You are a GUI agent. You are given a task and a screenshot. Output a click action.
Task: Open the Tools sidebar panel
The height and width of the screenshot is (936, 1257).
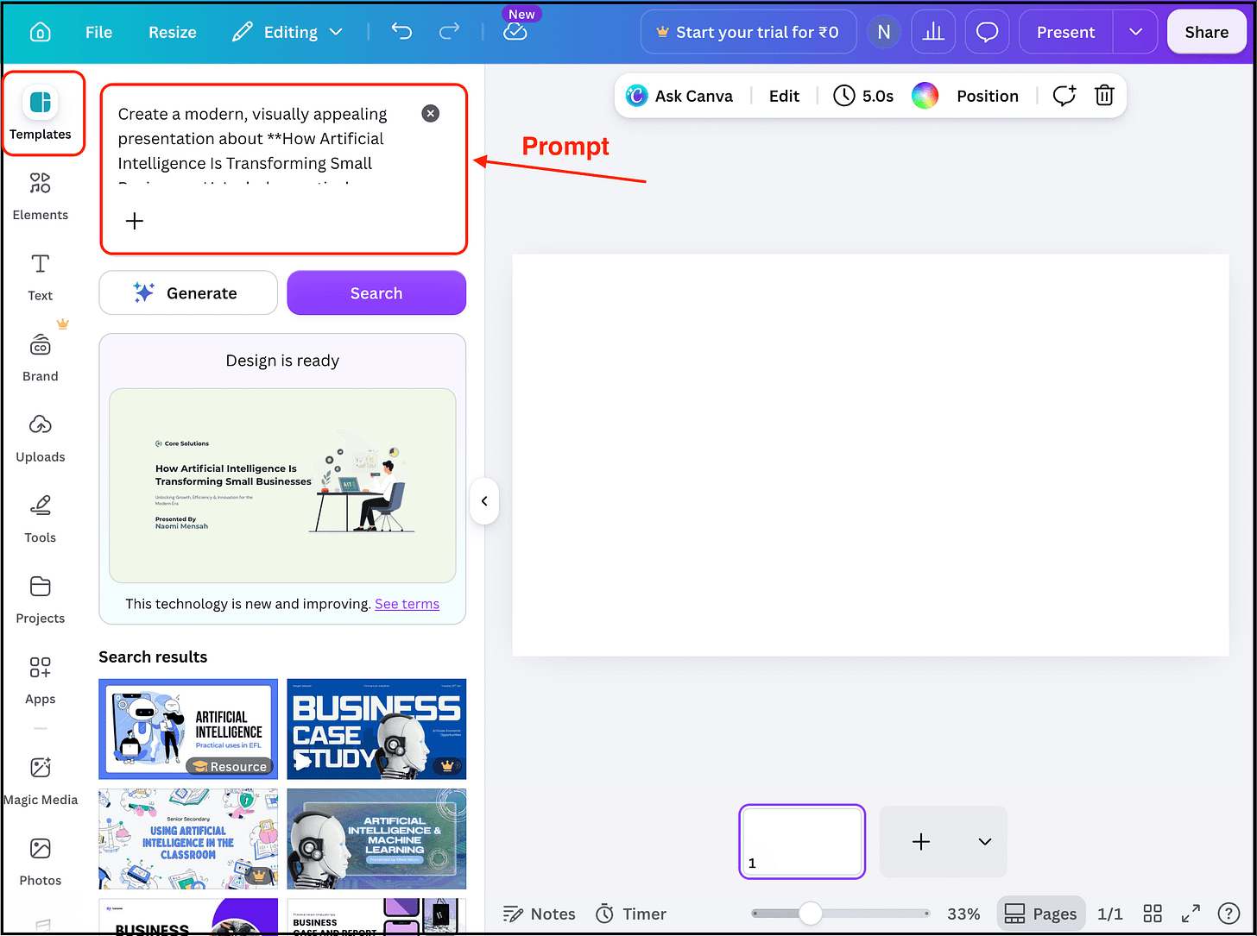click(x=41, y=518)
